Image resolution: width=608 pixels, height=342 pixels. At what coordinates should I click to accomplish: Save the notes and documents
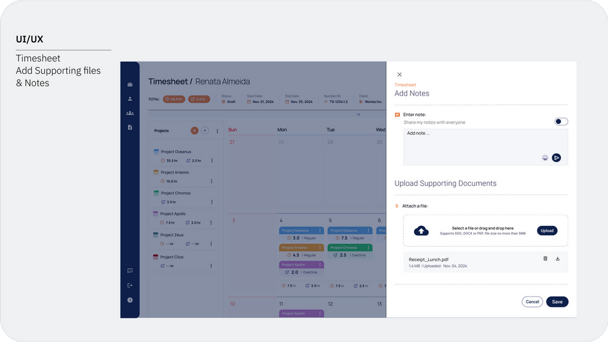[557, 302]
